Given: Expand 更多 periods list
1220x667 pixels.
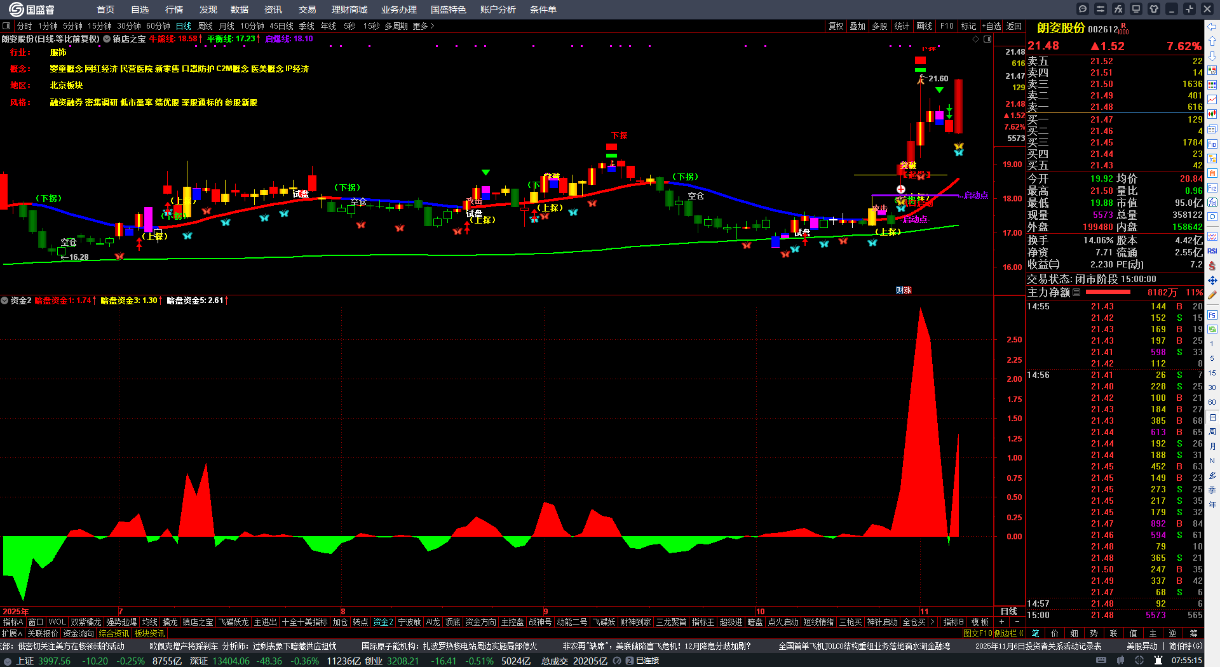Looking at the screenshot, I should pyautogui.click(x=423, y=26).
